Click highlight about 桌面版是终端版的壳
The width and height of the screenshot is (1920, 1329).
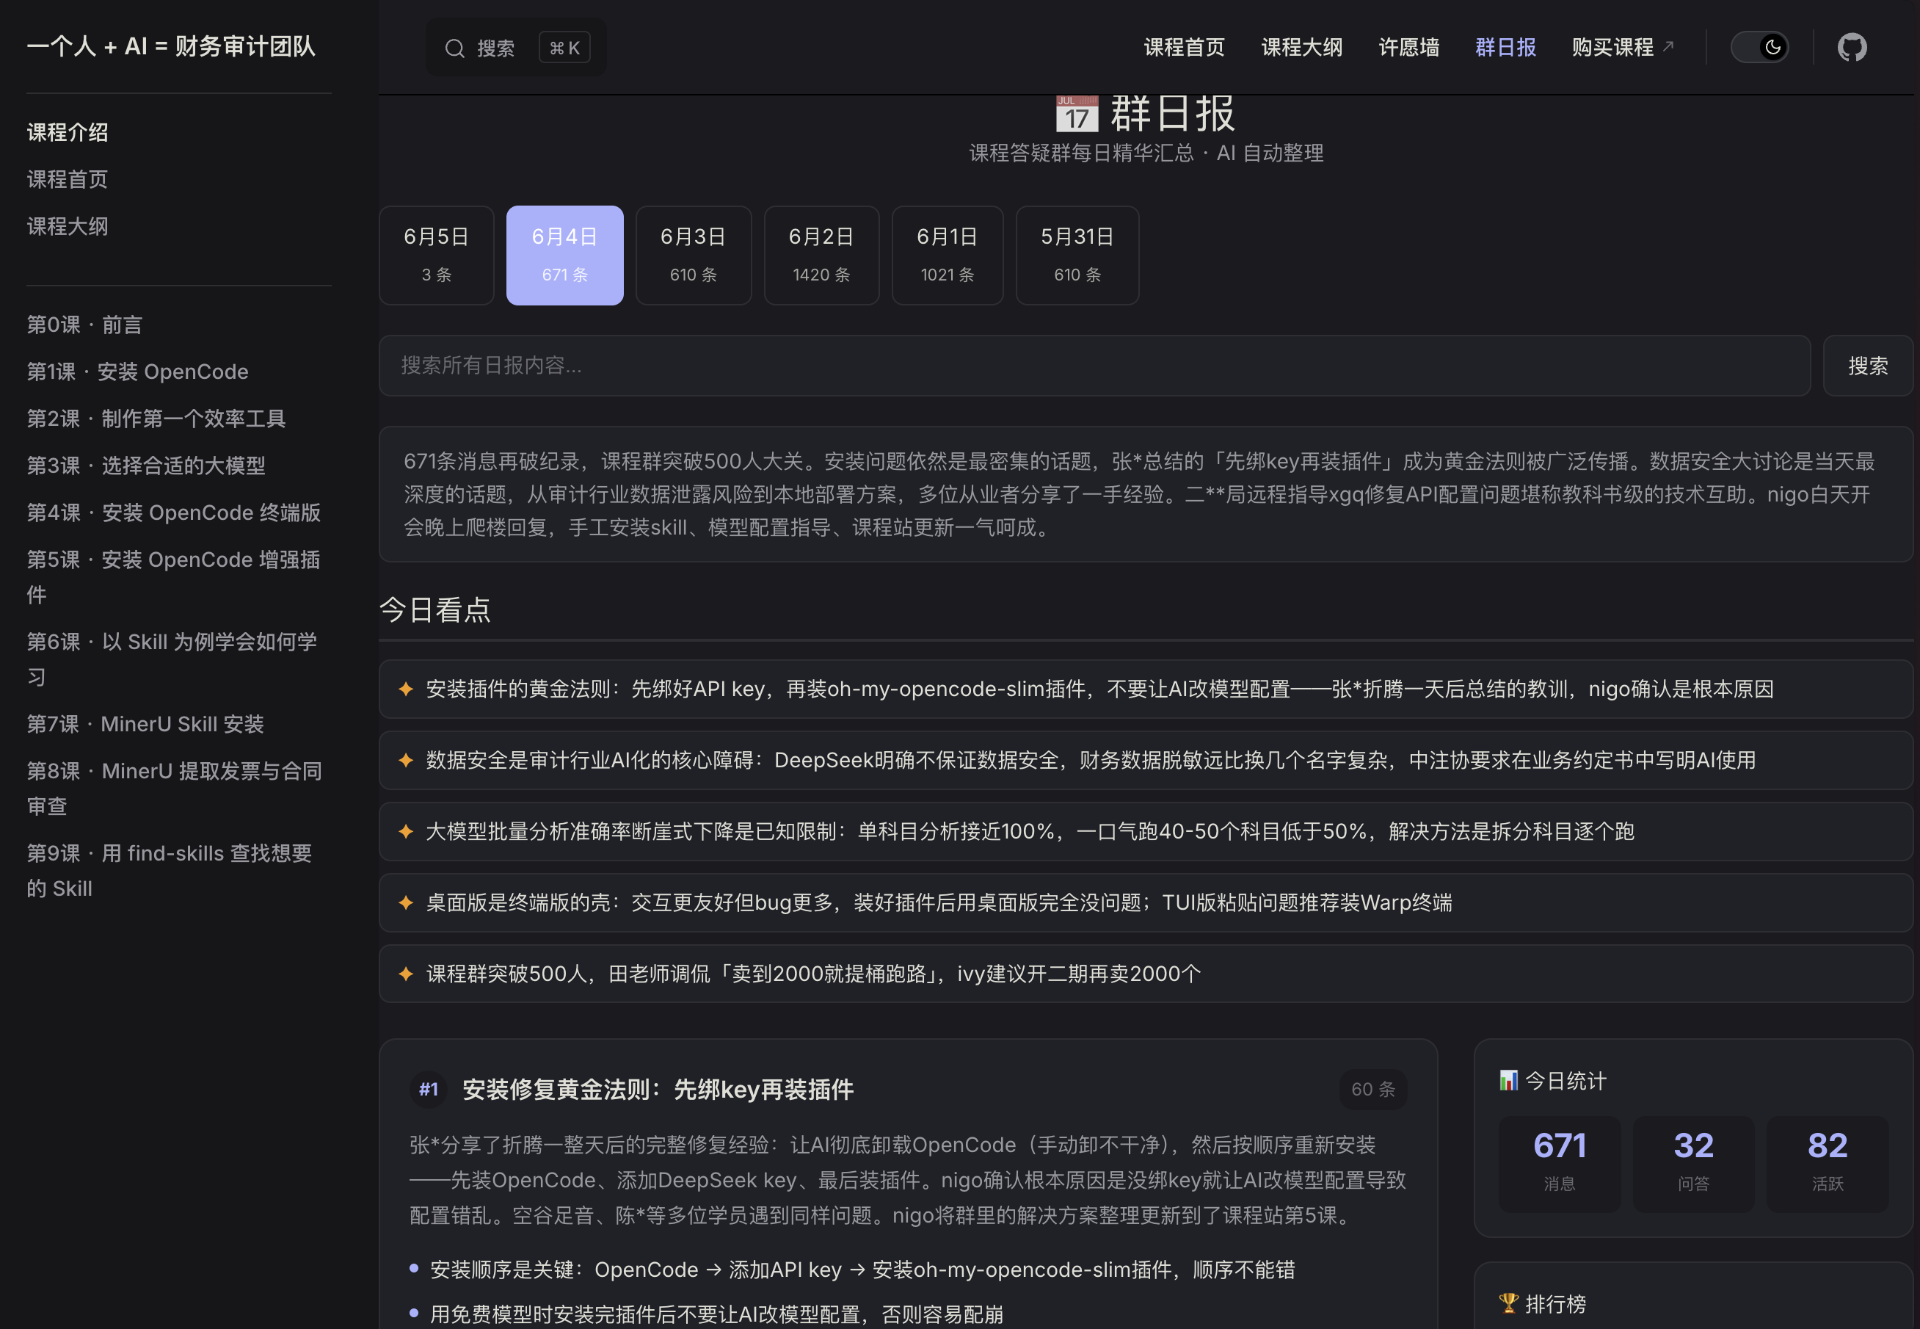[x=1145, y=902]
